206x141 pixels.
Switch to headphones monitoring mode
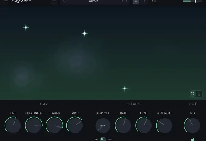pos(192,94)
